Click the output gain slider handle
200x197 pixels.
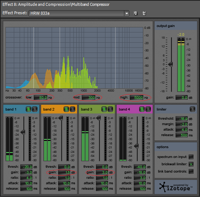[171, 64]
